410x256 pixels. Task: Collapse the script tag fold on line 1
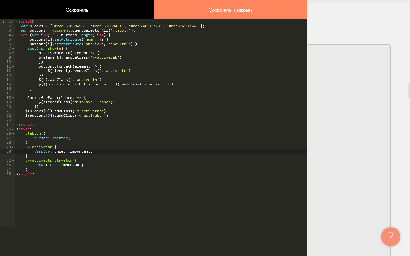13,21
